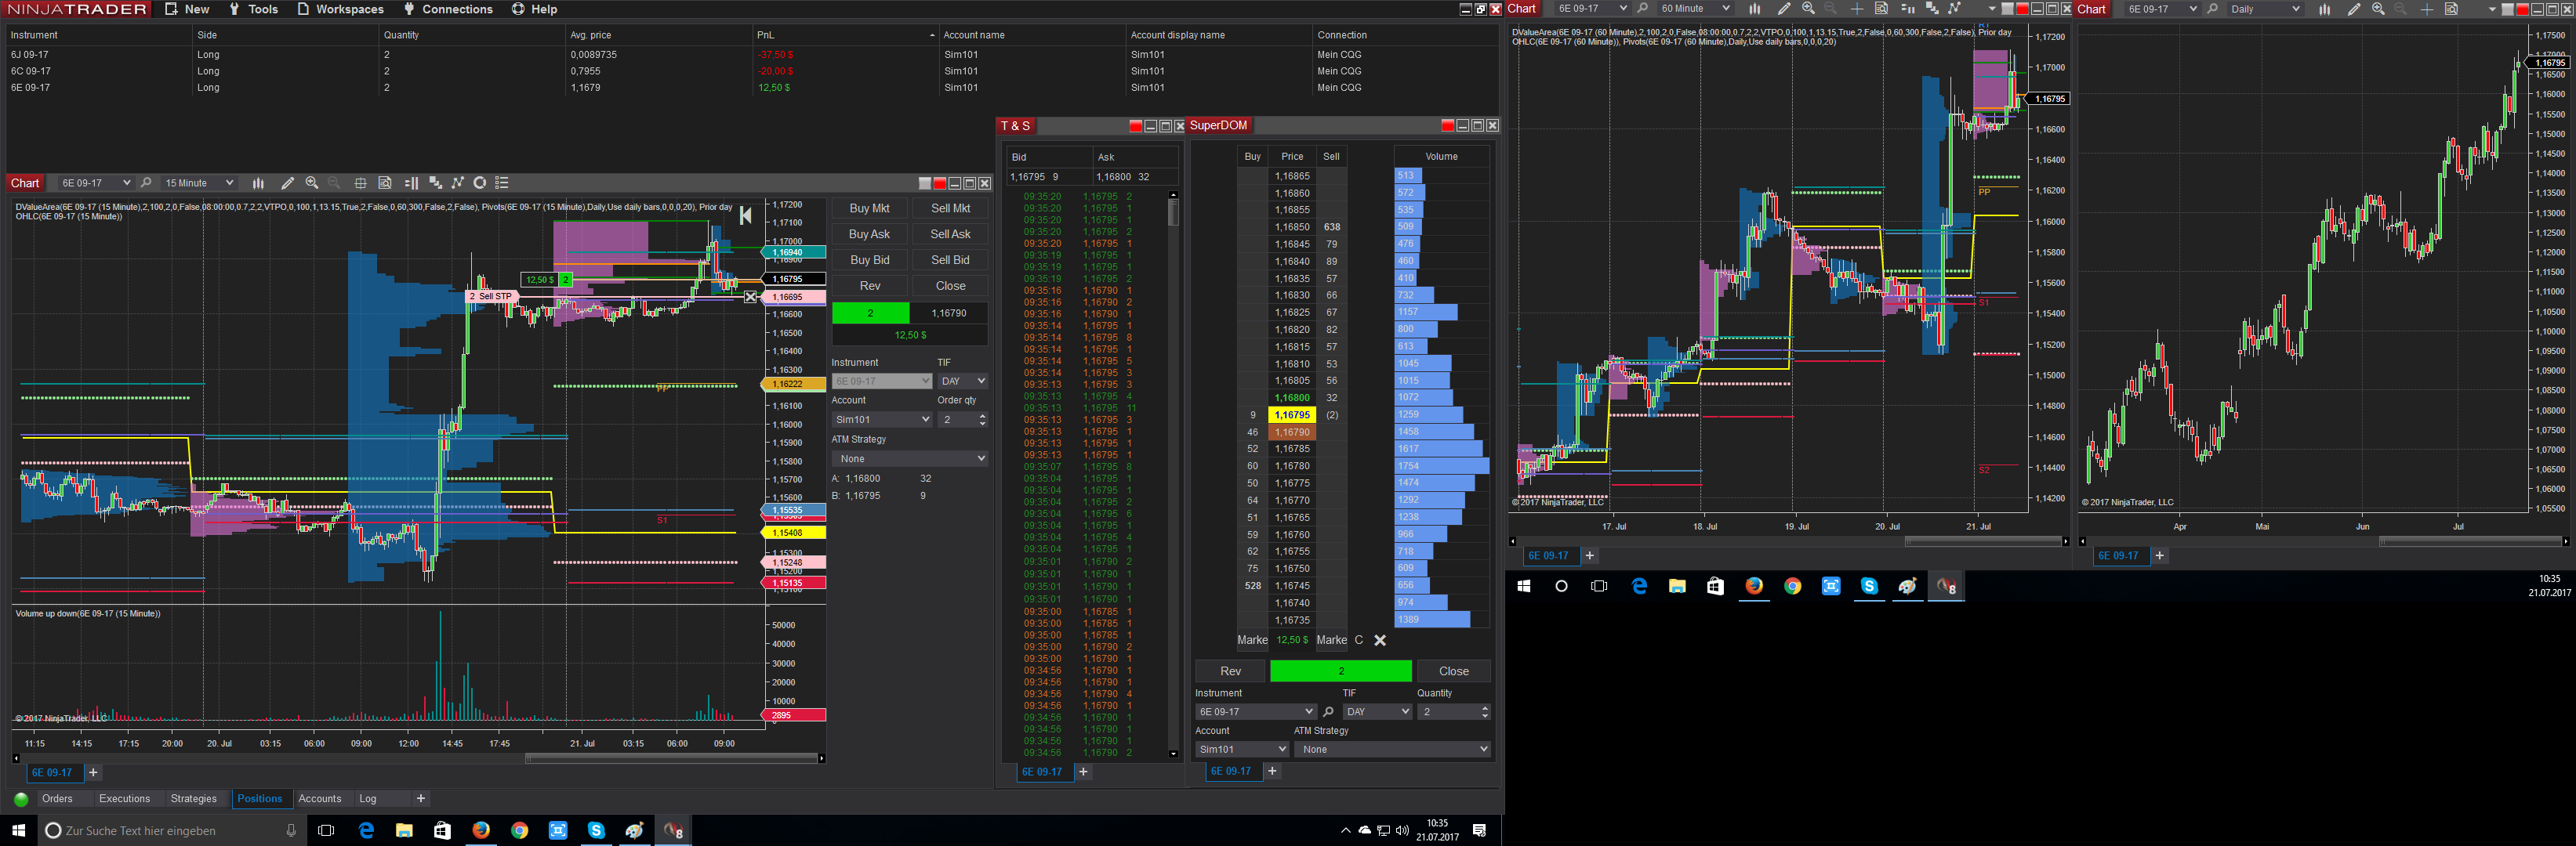Open the New menu
2576x846 pixels.
187,9
